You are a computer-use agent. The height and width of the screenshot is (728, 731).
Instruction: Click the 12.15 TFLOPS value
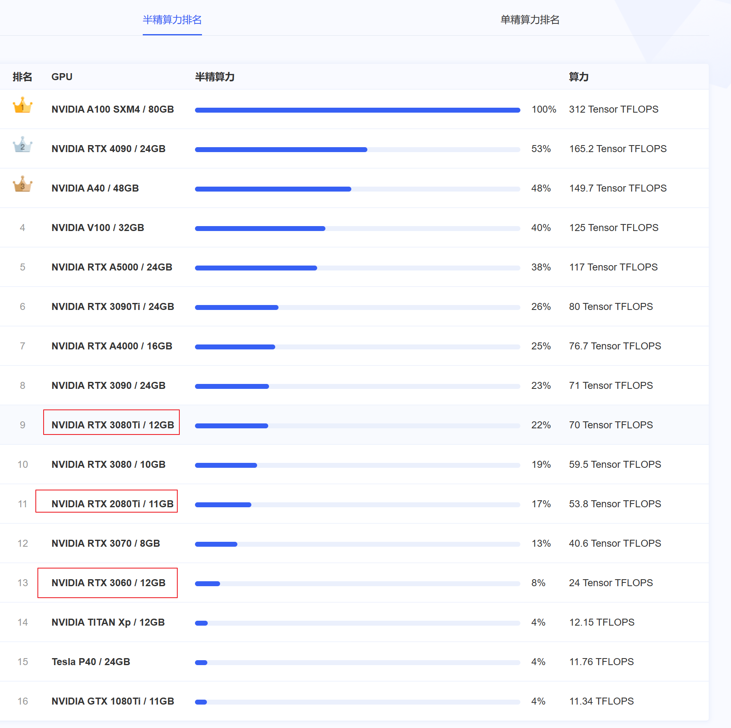coord(602,622)
